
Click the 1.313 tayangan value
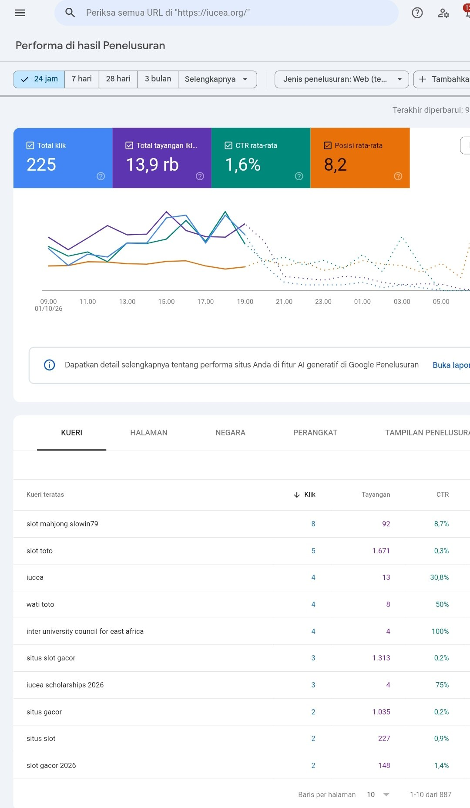(381, 658)
